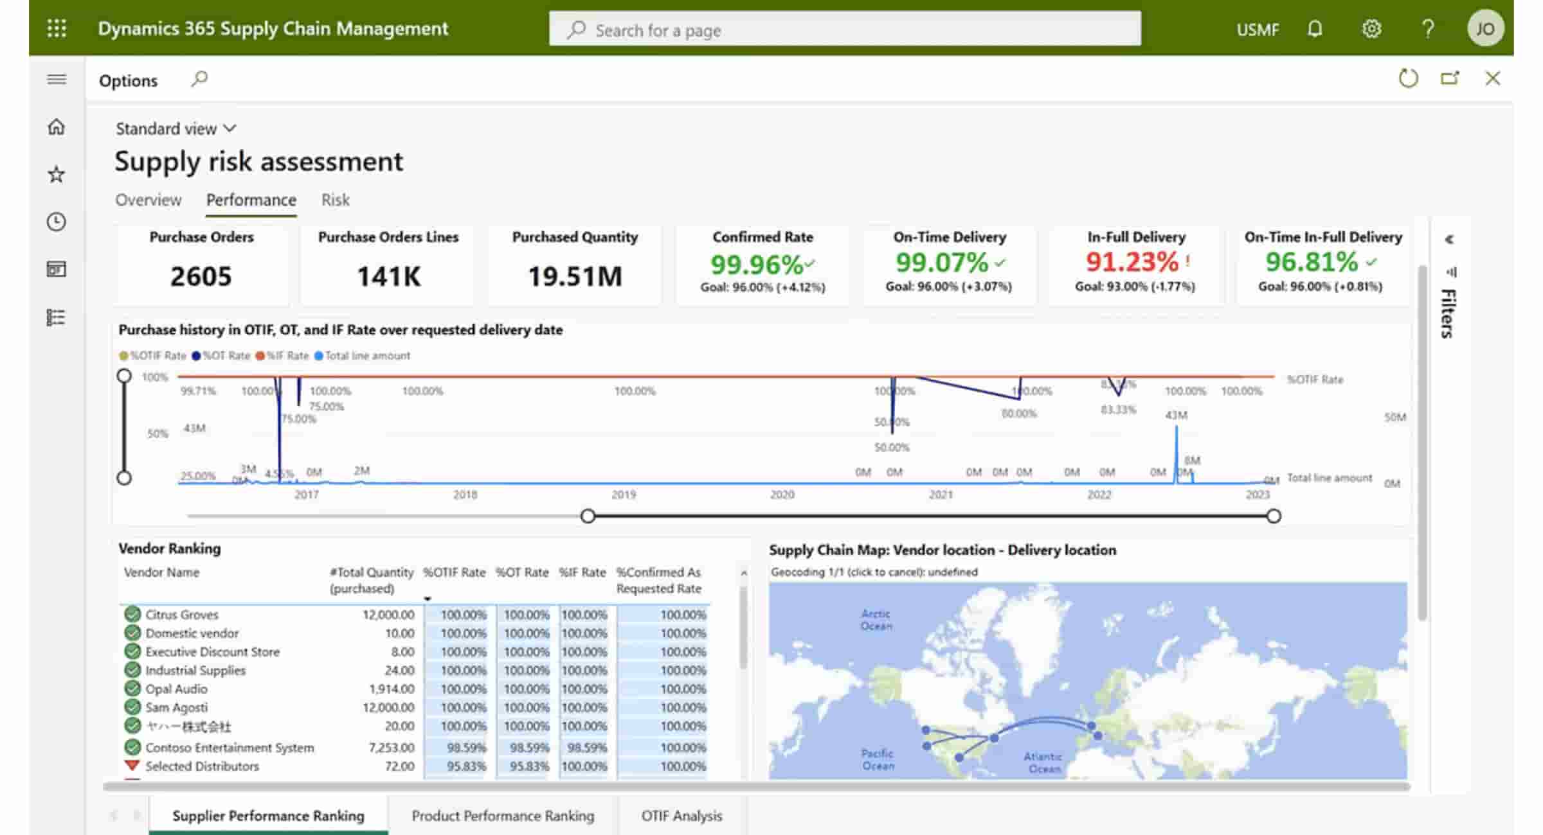Toggle %OT Rate legend item
This screenshot has height=835, width=1543.
click(221, 355)
